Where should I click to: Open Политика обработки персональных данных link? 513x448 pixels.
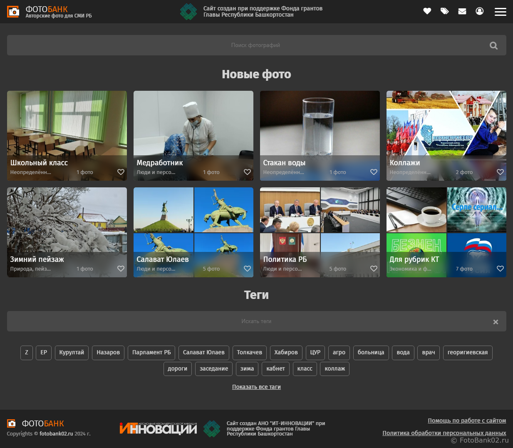pyautogui.click(x=444, y=433)
